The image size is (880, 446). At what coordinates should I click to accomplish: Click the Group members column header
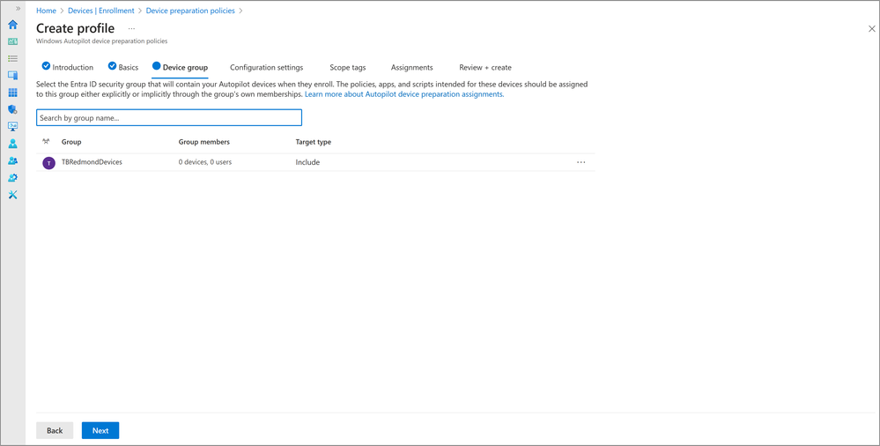pos(203,142)
